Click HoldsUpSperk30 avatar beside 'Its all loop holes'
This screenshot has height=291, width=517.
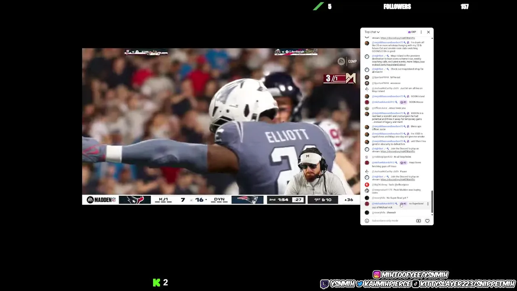tap(367, 157)
